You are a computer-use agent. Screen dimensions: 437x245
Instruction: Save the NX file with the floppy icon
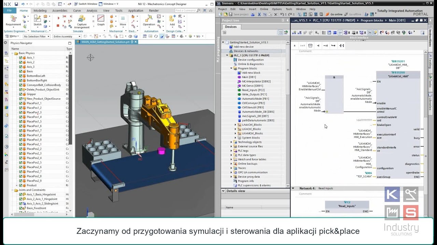click(x=16, y=4)
